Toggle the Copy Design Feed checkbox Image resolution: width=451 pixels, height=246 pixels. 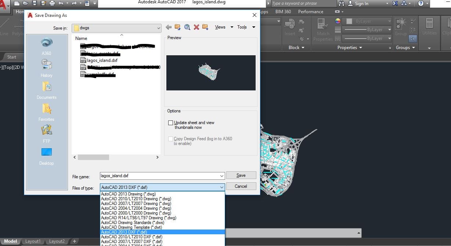point(170,139)
